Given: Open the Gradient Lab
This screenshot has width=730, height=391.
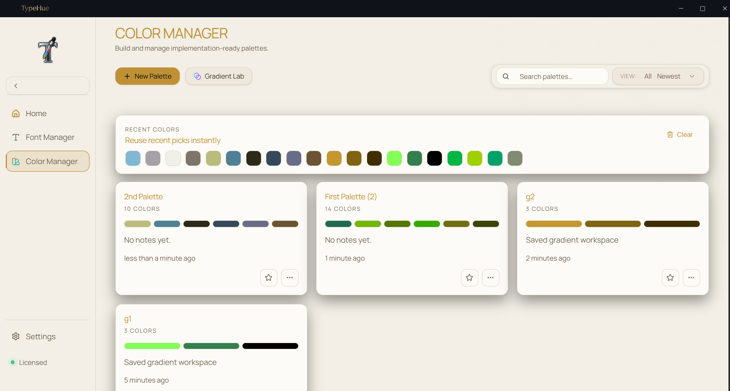Looking at the screenshot, I should [x=219, y=76].
